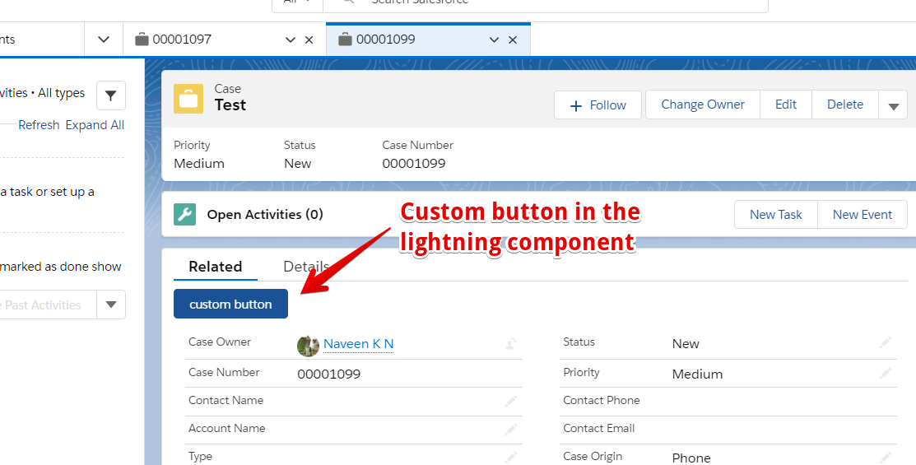
Task: Click case title 'Test'
Action: [230, 105]
